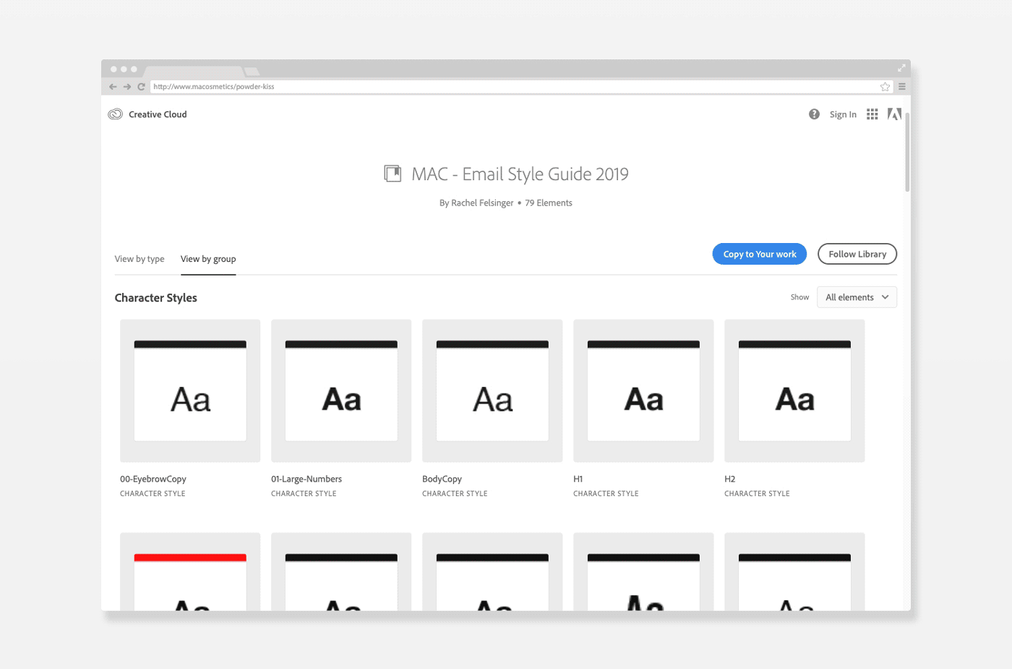The width and height of the screenshot is (1012, 669).
Task: Open the red-barred style thumbnail
Action: pos(190,572)
